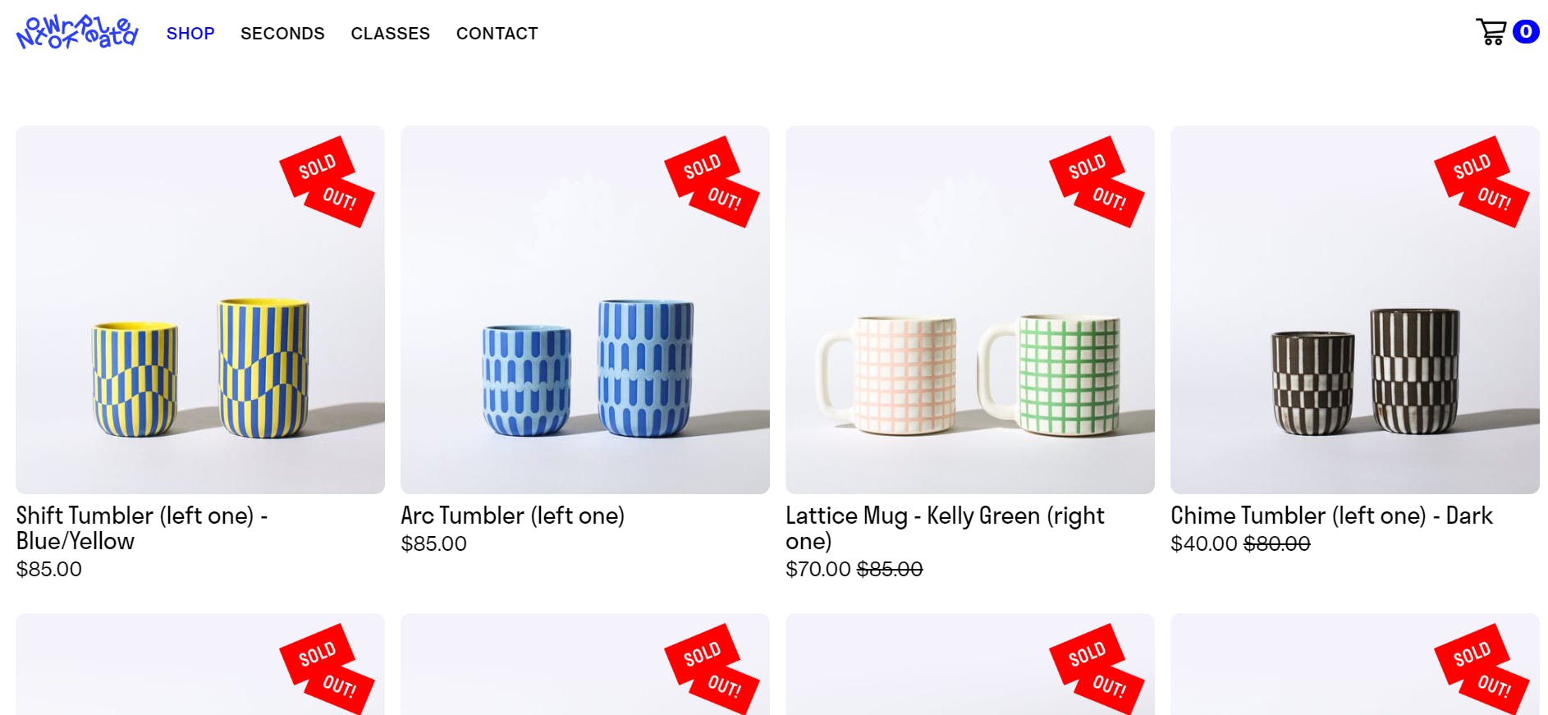Click the Now Wrap Treats logo
This screenshot has width=1548, height=715.
(77, 33)
